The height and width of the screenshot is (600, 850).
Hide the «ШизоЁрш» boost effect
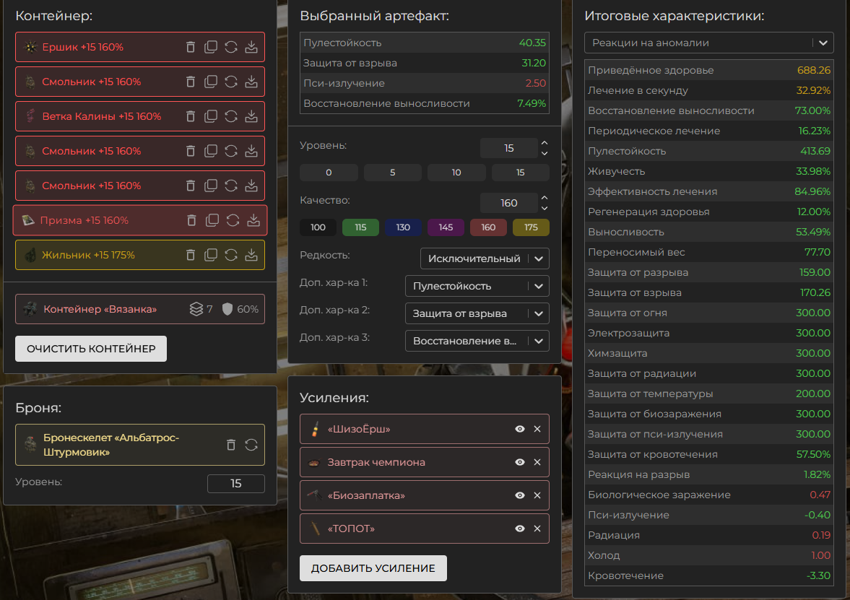coord(519,430)
